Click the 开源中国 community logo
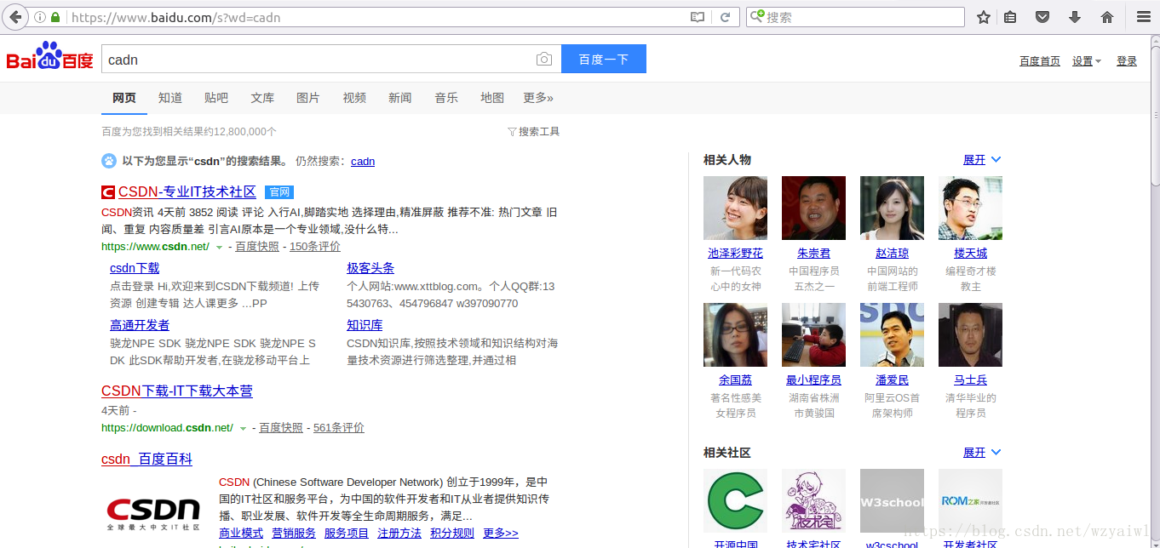Screen dimensions: 1160x548 click(735, 500)
